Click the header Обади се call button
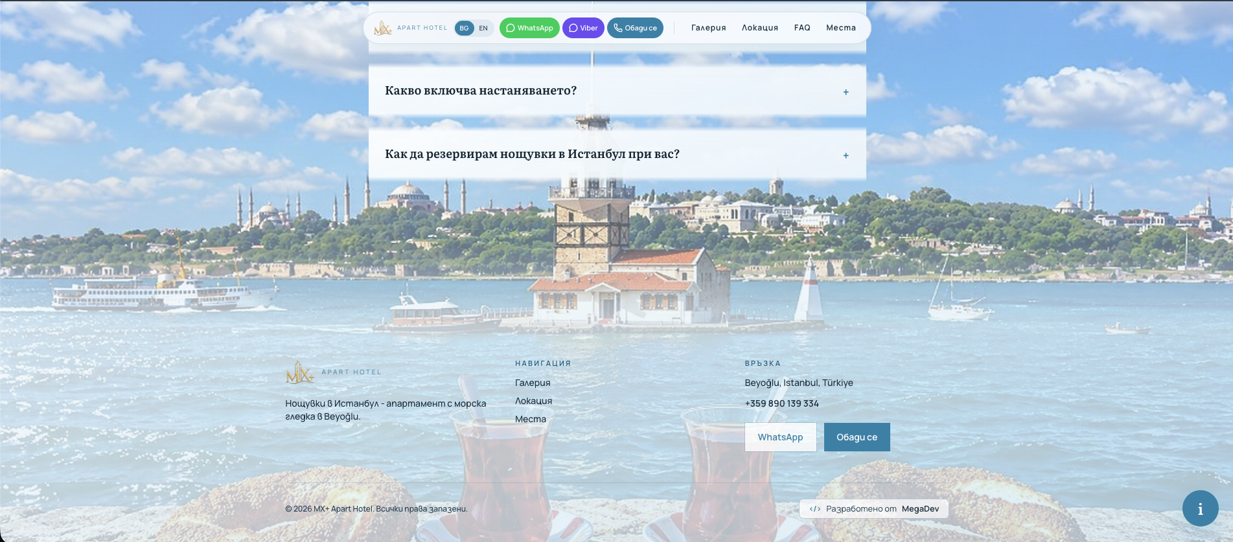Viewport: 1233px width, 542px height. (635, 28)
